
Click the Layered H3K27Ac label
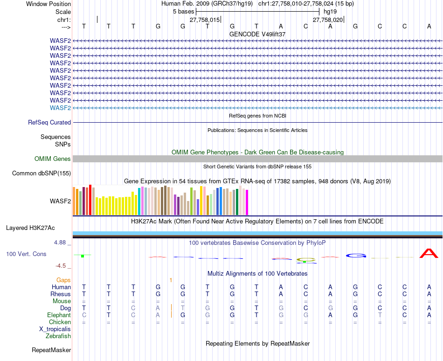pos(30,228)
